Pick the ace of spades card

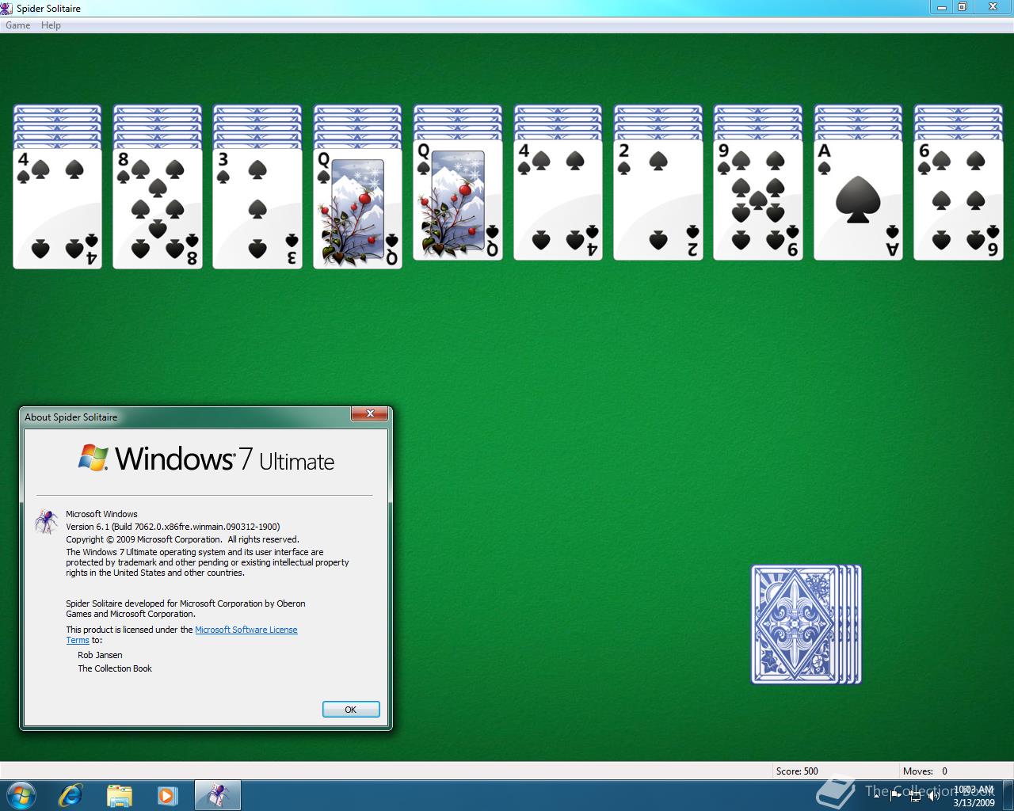click(x=859, y=200)
